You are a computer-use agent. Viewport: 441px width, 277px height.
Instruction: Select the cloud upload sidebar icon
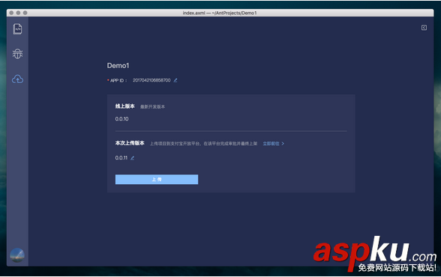pos(17,79)
